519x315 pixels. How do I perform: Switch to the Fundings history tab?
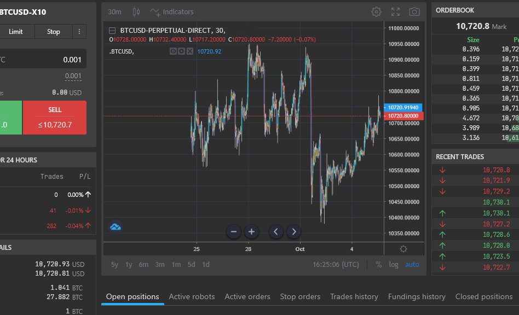point(417,296)
